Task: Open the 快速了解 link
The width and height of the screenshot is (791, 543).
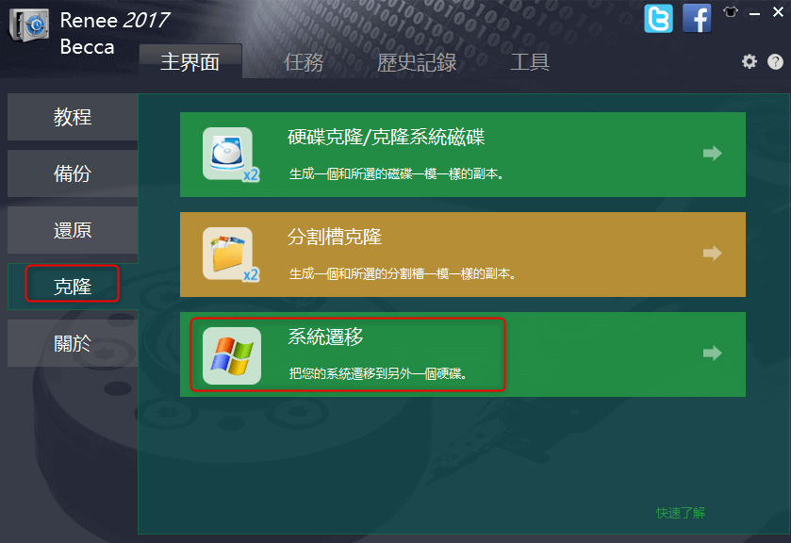Action: coord(681,513)
